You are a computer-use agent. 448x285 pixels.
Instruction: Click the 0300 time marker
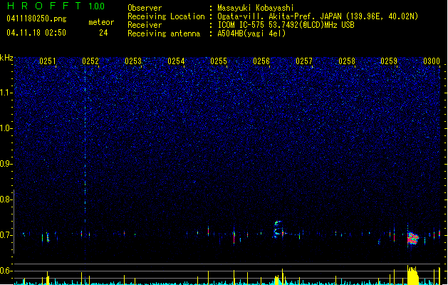(x=432, y=61)
